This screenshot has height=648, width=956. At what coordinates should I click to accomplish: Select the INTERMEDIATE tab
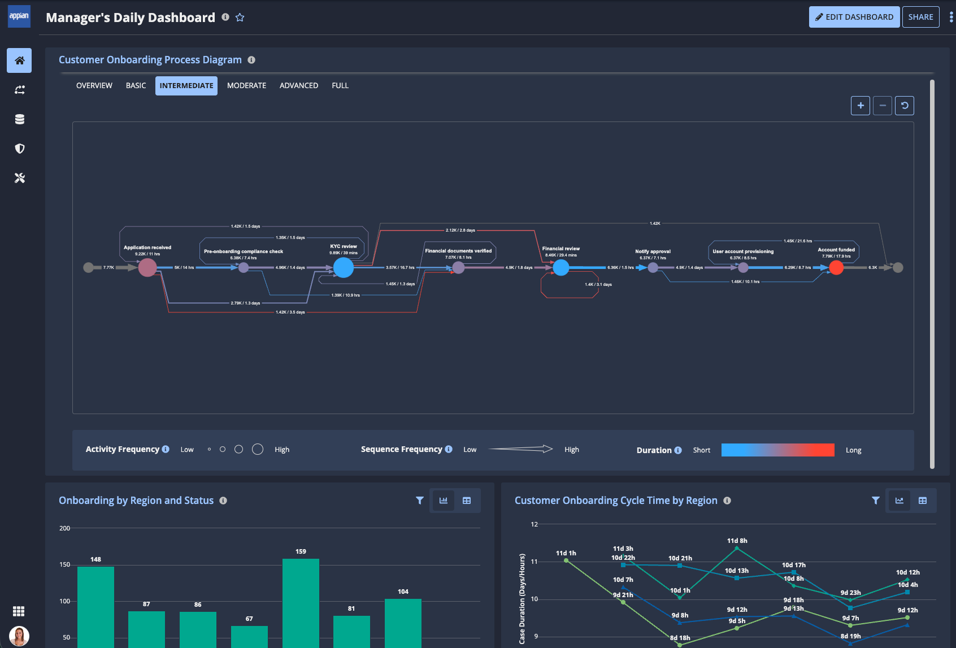point(186,86)
